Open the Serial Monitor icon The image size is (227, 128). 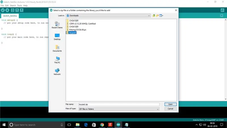point(222,10)
